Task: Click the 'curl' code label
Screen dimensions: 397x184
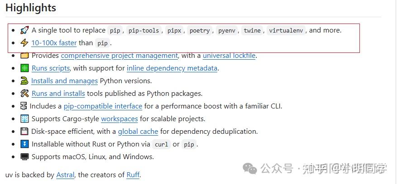Action: pos(161,144)
